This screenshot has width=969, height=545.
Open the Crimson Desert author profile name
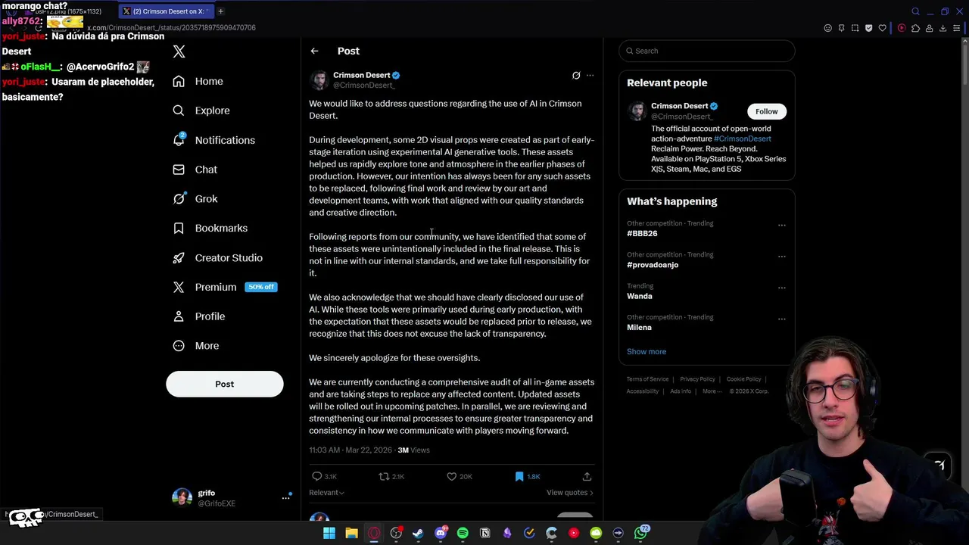[361, 75]
